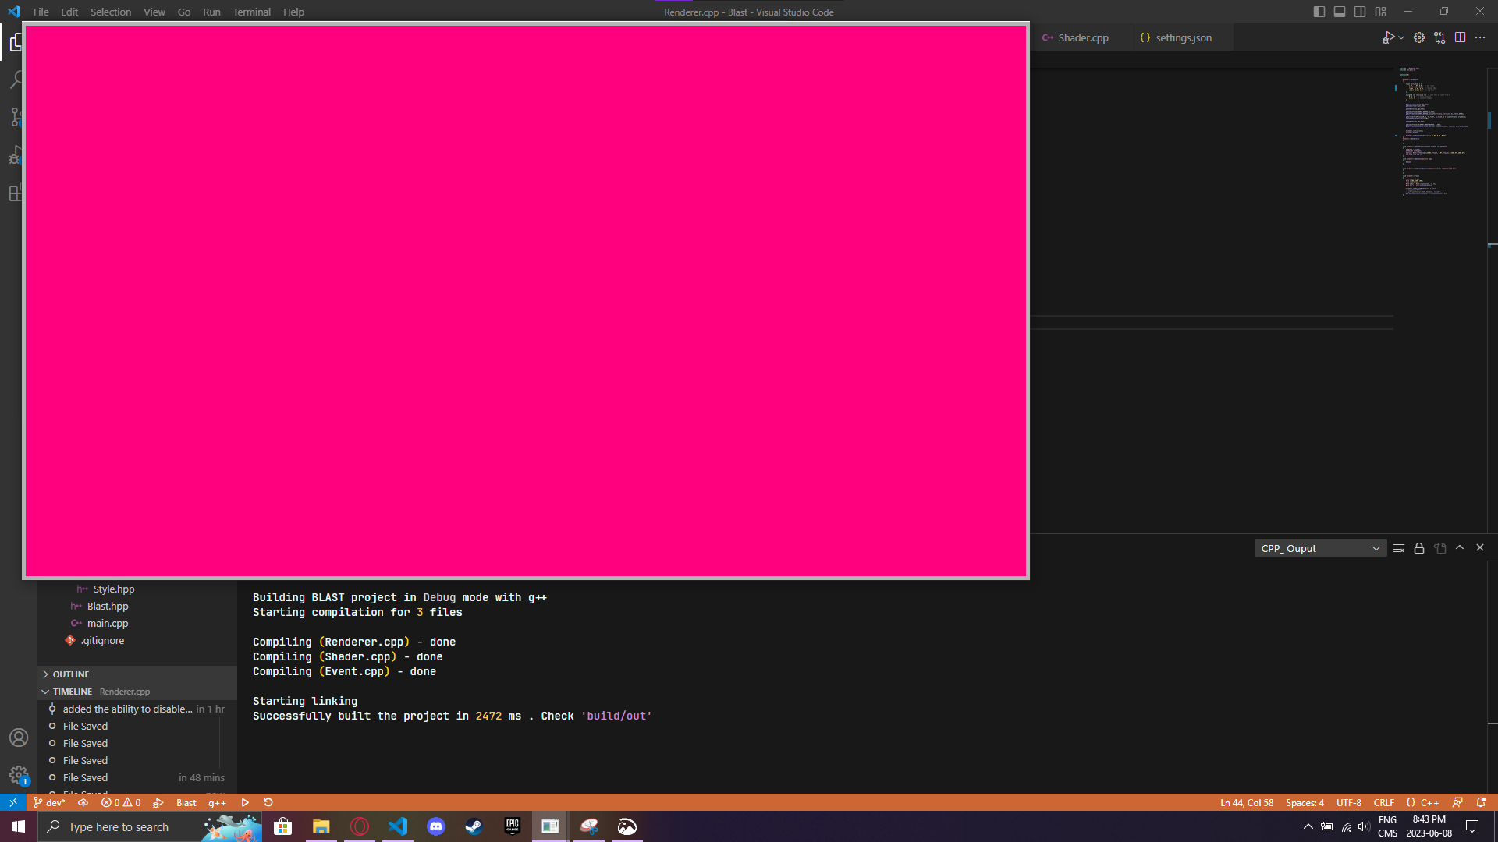This screenshot has height=842, width=1498.
Task: Click the taskbar search box
Action: pos(150,826)
